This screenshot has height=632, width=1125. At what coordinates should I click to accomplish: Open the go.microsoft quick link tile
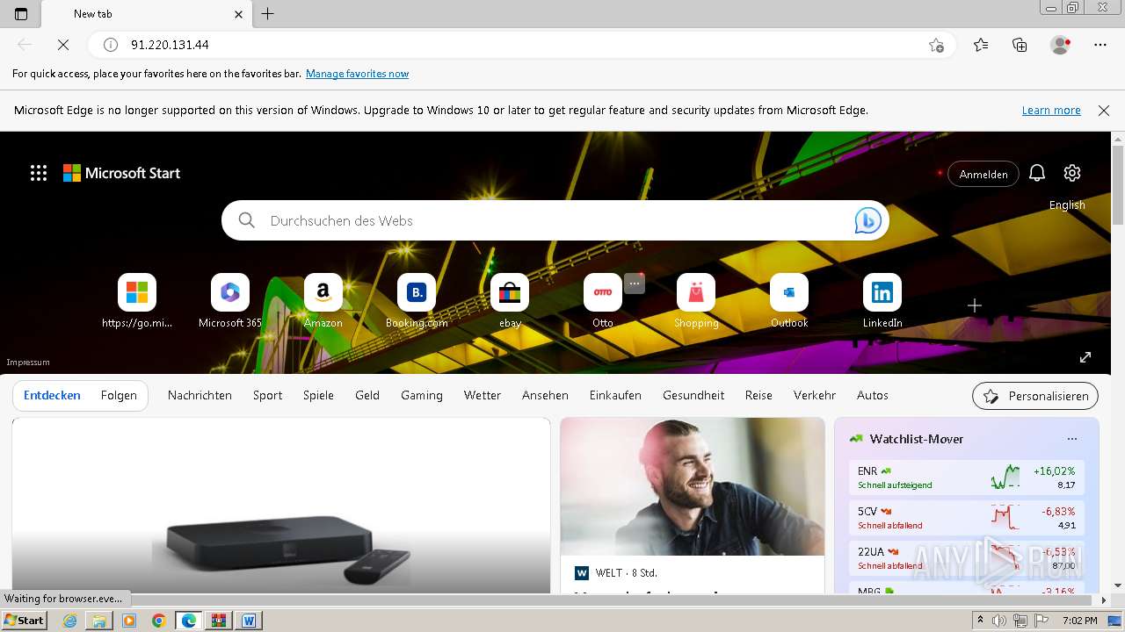(x=137, y=301)
